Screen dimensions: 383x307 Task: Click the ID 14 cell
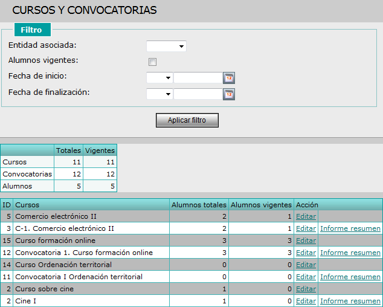[x=7, y=265]
